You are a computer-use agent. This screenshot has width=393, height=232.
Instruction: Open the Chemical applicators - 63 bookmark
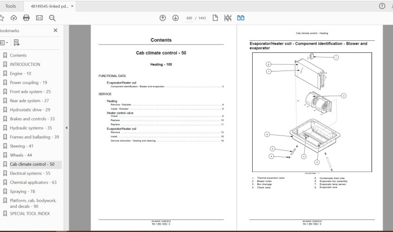tap(33, 182)
